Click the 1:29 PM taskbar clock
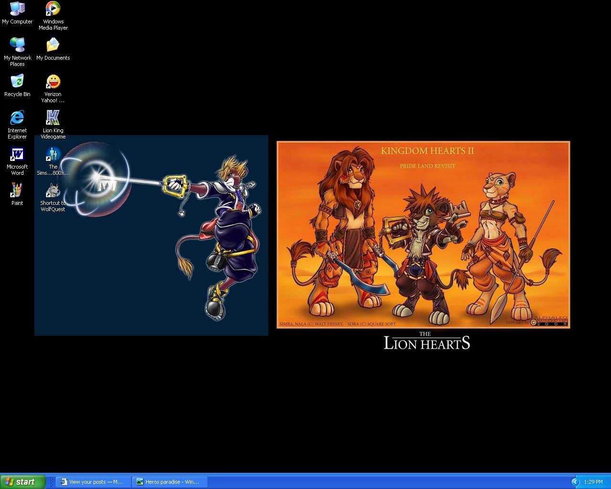 coord(593,482)
